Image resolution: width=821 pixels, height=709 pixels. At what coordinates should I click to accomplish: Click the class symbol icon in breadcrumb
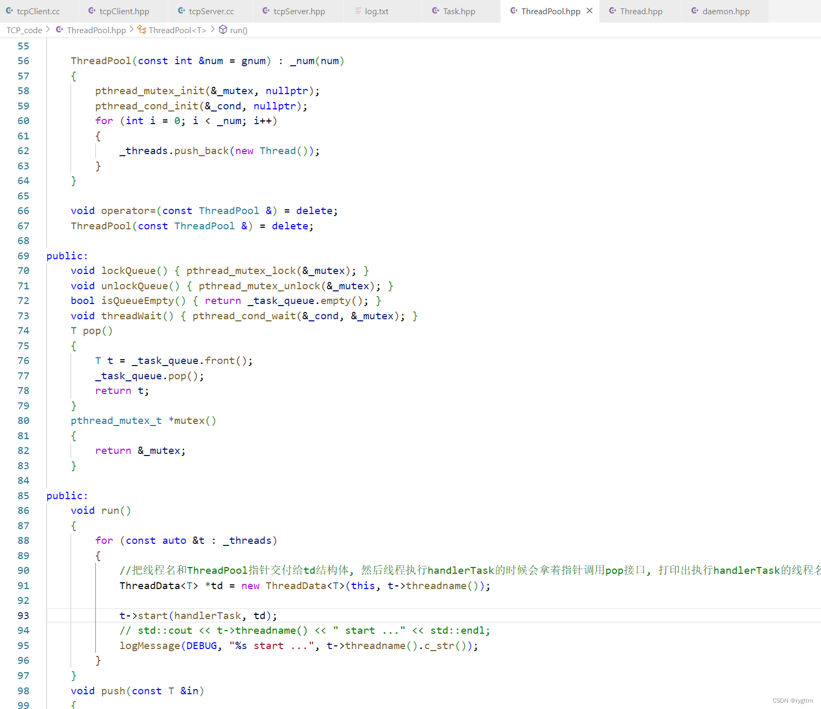point(142,29)
